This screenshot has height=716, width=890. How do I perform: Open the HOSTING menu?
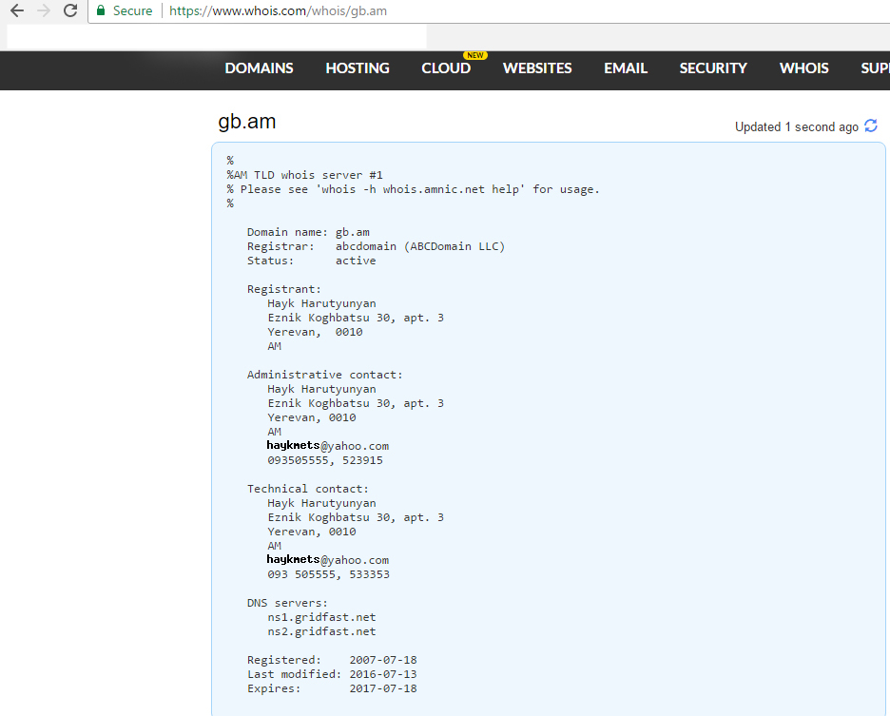(x=357, y=68)
